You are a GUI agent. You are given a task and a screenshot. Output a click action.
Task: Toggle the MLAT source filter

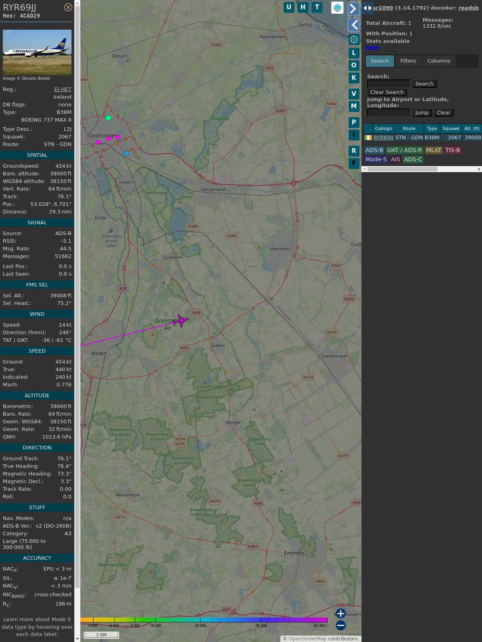pos(433,150)
